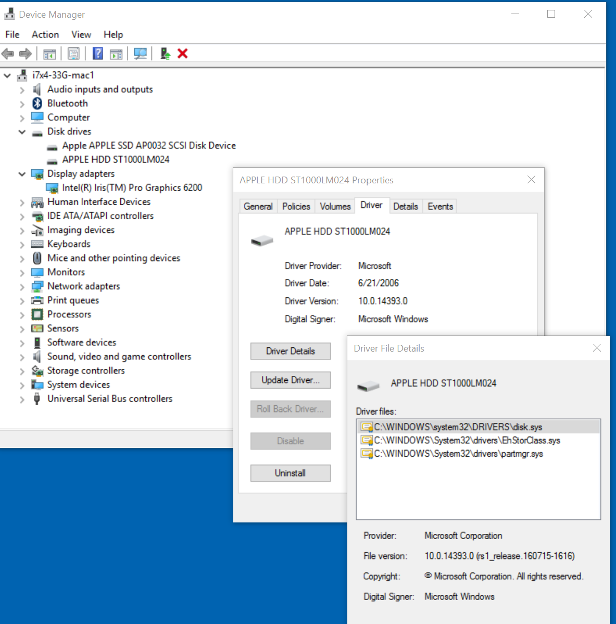
Task: Click the Computer category monitor icon
Action: [x=37, y=117]
